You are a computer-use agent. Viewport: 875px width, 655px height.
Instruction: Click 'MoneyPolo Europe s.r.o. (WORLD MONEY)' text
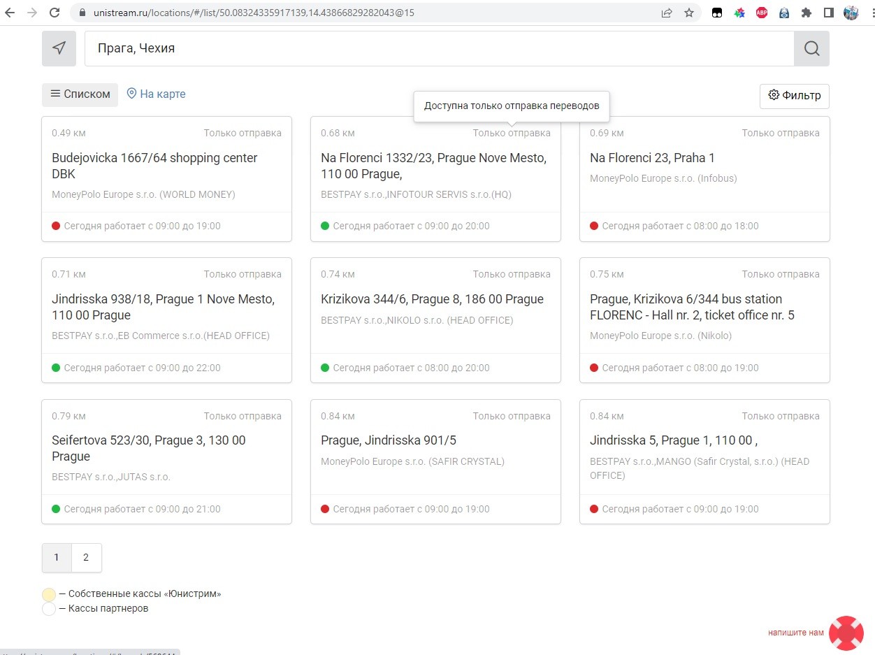point(143,194)
